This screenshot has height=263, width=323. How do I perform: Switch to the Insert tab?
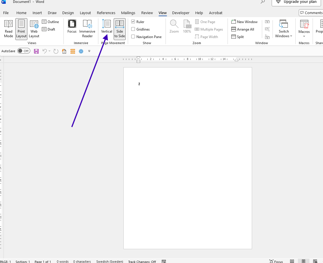[x=37, y=13]
